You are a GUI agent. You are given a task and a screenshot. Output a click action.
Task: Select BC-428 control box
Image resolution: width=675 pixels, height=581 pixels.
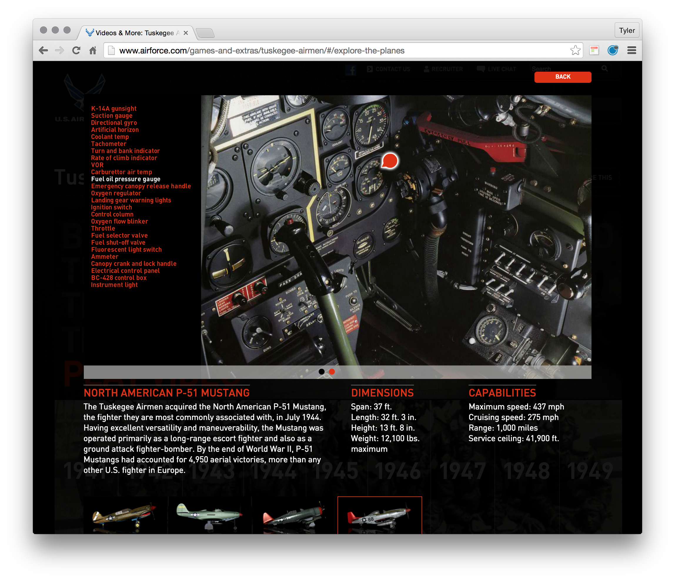point(119,278)
